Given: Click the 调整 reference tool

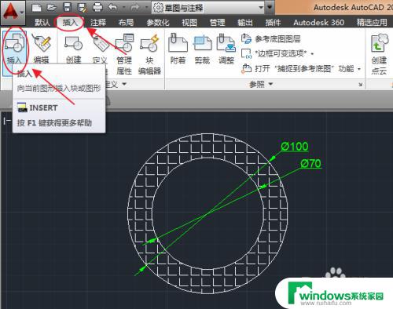Looking at the screenshot, I should pos(226,49).
